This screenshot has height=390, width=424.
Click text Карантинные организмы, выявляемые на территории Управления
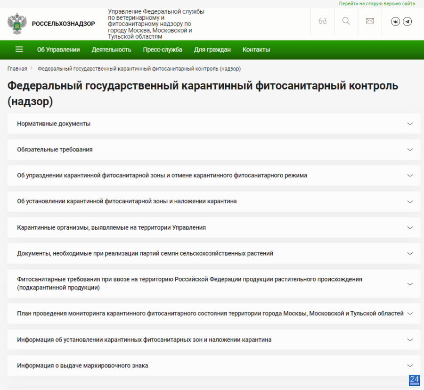111,228
